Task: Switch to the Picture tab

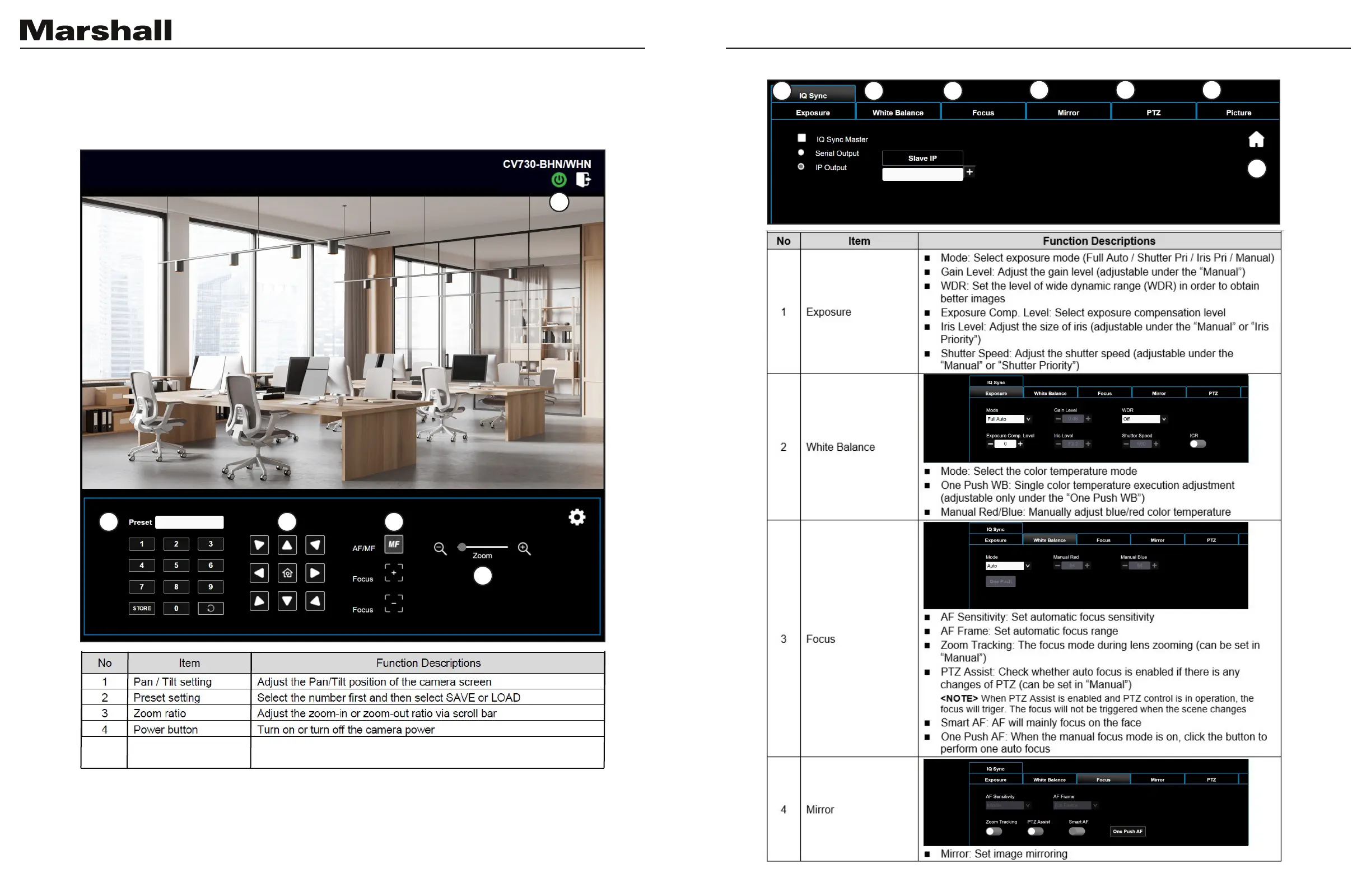Action: pos(1238,113)
